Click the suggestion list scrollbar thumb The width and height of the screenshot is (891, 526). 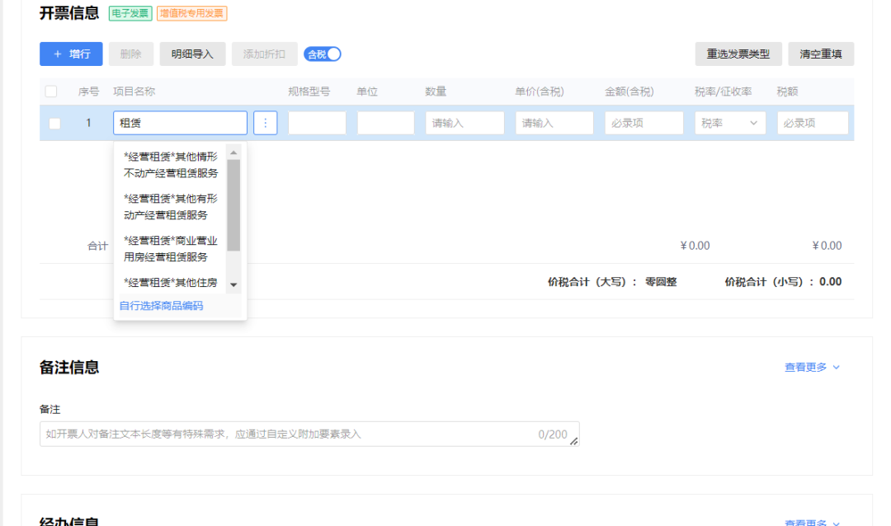(233, 205)
